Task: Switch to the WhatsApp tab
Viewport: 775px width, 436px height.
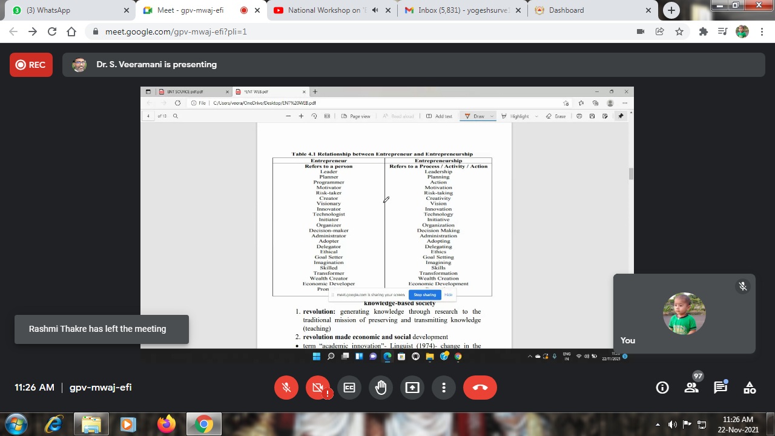Action: point(67,10)
